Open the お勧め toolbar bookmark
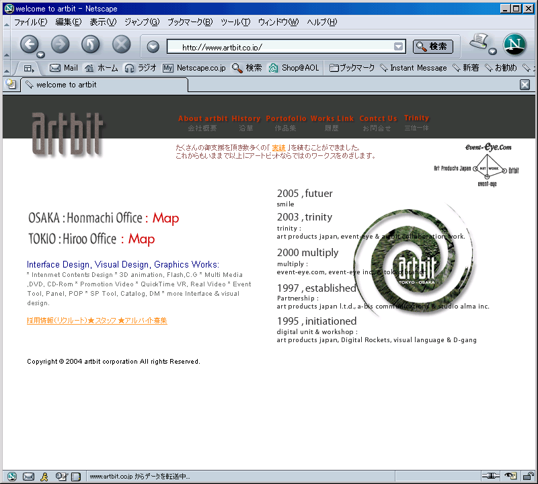This screenshot has height=484, width=538. [500, 68]
